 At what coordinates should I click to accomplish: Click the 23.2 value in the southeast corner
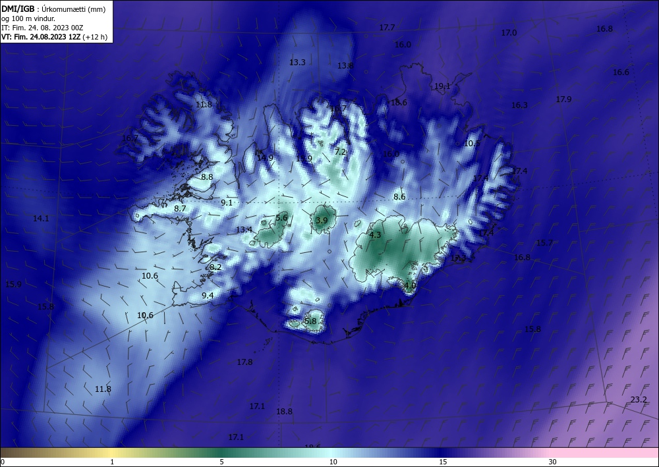coord(639,399)
